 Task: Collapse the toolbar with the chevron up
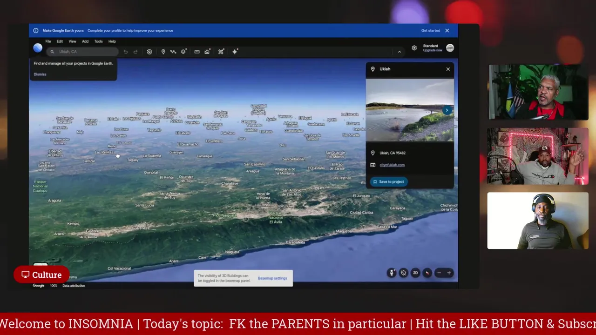(x=399, y=52)
